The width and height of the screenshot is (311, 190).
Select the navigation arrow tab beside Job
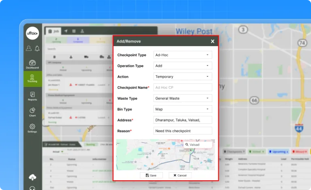tap(66, 31)
